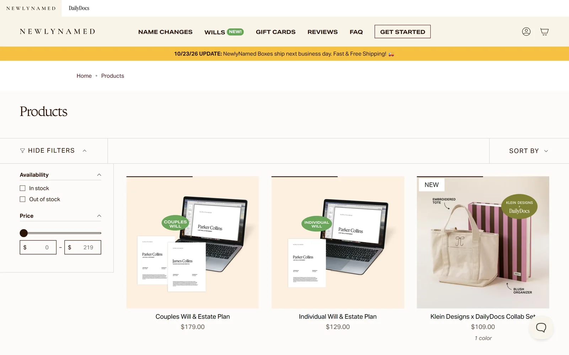
Task: Check the Out of stock checkbox
Action: [x=22, y=199]
